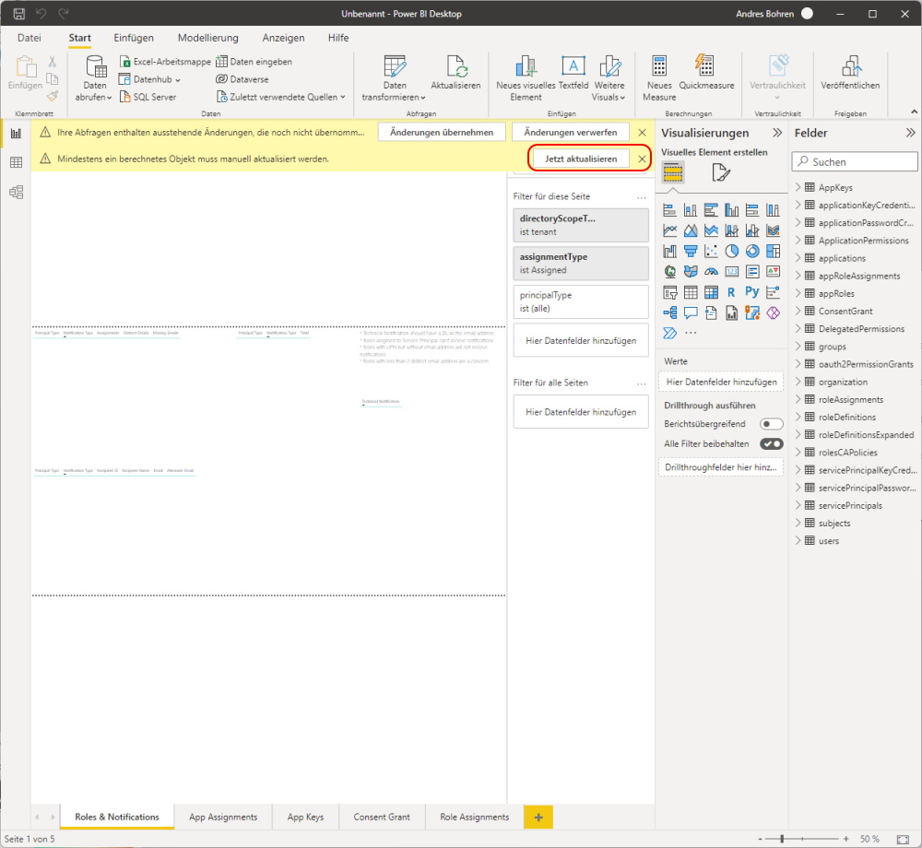Expand the Datenhub dropdown
Image resolution: width=922 pixels, height=848 pixels.
150,79
